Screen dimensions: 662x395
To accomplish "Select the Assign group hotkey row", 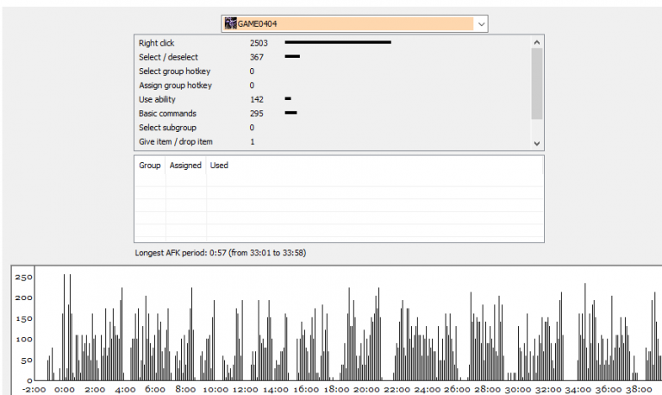I will (x=333, y=85).
